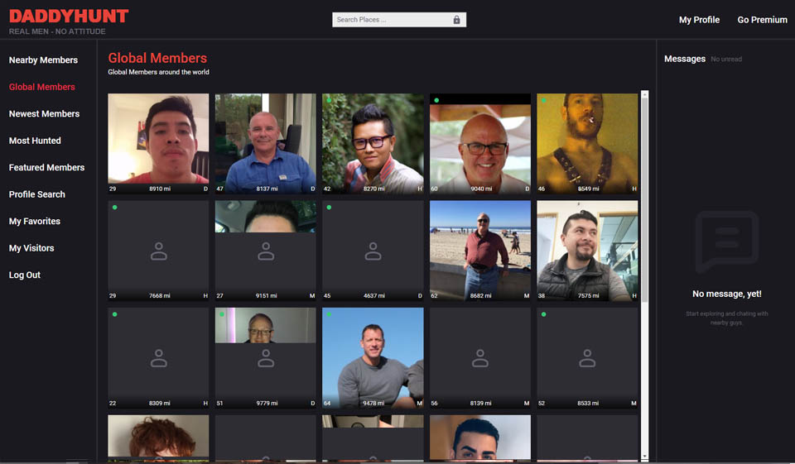Show the Most Hunted members
The image size is (795, 464).
pyautogui.click(x=35, y=141)
